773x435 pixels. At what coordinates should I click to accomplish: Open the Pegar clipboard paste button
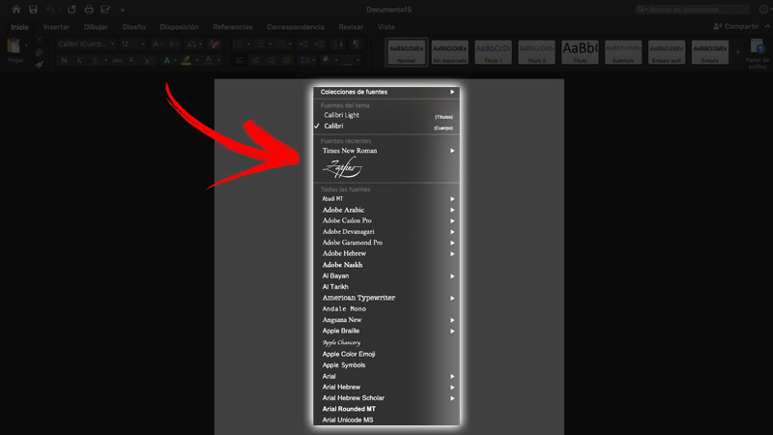pos(14,50)
